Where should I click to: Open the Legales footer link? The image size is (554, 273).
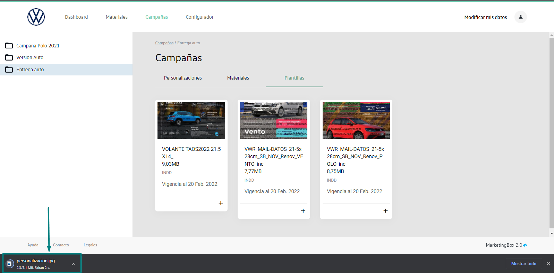(90, 245)
